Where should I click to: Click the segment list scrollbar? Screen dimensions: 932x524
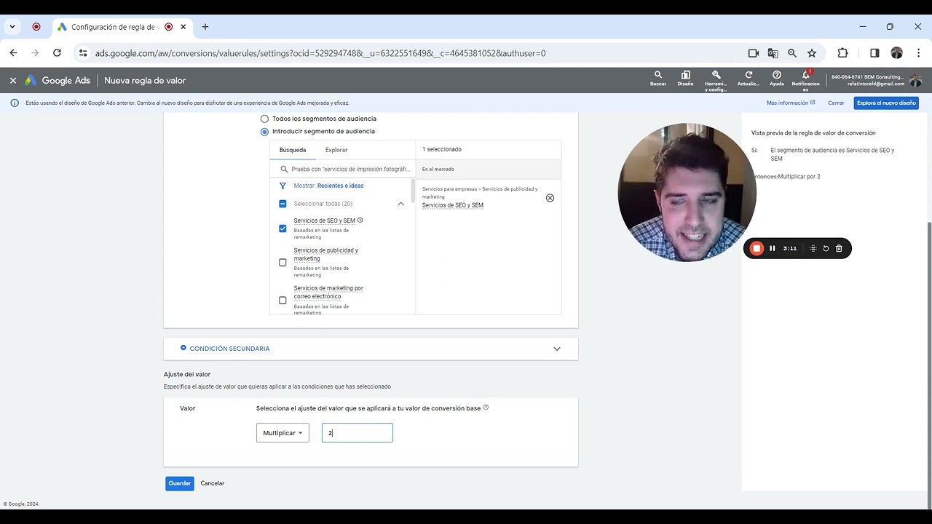click(x=413, y=191)
